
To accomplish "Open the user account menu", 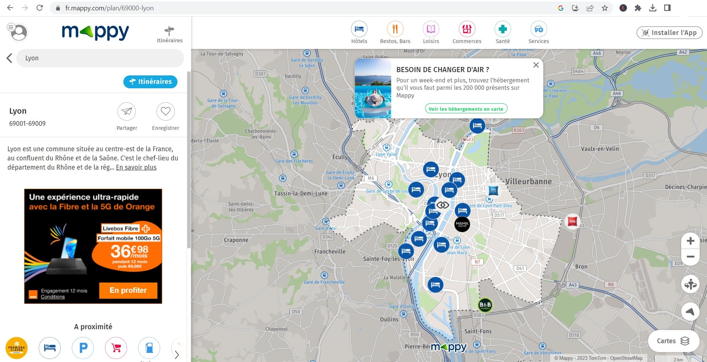I will tap(18, 32).
